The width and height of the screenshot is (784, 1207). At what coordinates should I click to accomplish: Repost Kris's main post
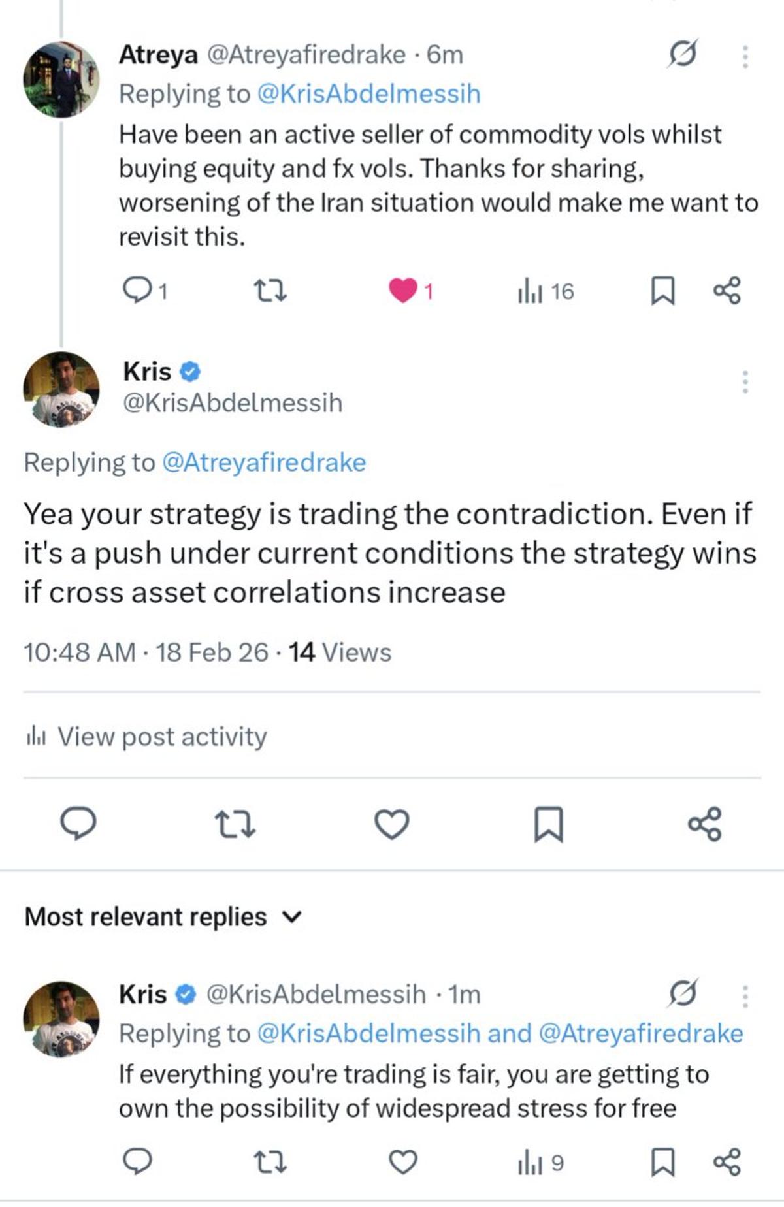pyautogui.click(x=235, y=824)
